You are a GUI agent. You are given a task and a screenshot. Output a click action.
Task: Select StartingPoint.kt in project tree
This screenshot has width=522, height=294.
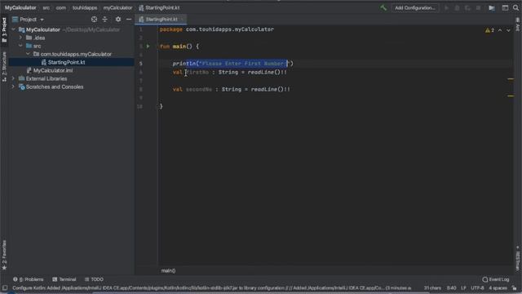click(x=66, y=62)
